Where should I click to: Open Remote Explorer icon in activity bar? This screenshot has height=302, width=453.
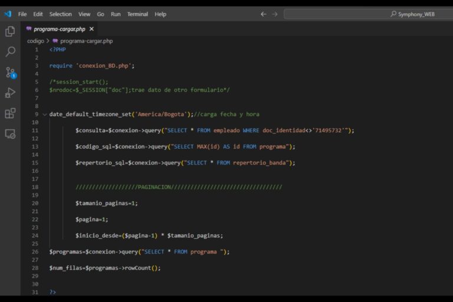[10, 134]
